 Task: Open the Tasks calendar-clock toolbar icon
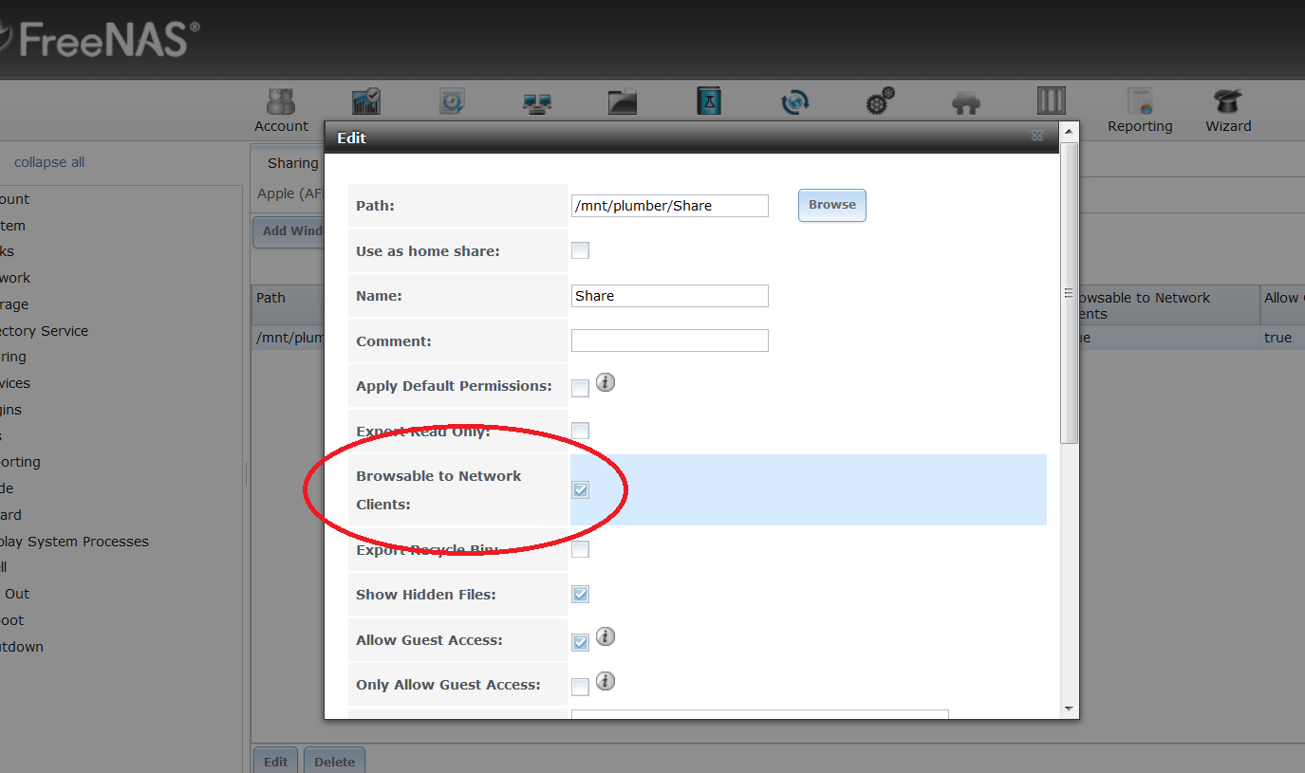[x=452, y=101]
